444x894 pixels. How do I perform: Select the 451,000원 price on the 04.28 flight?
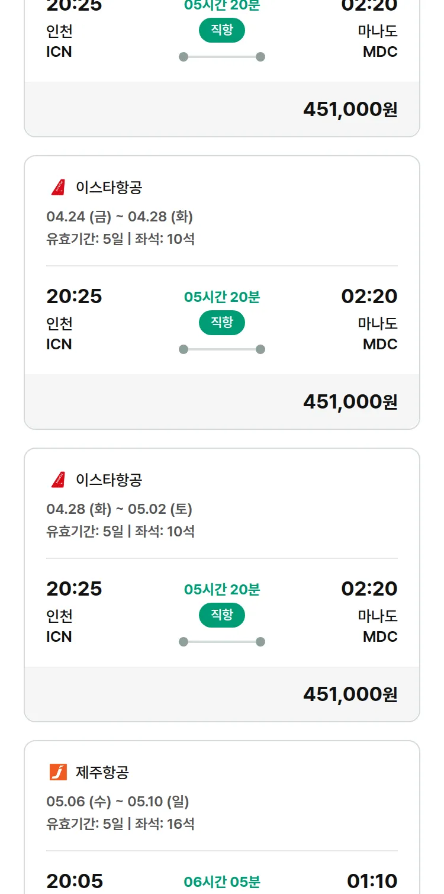point(350,694)
